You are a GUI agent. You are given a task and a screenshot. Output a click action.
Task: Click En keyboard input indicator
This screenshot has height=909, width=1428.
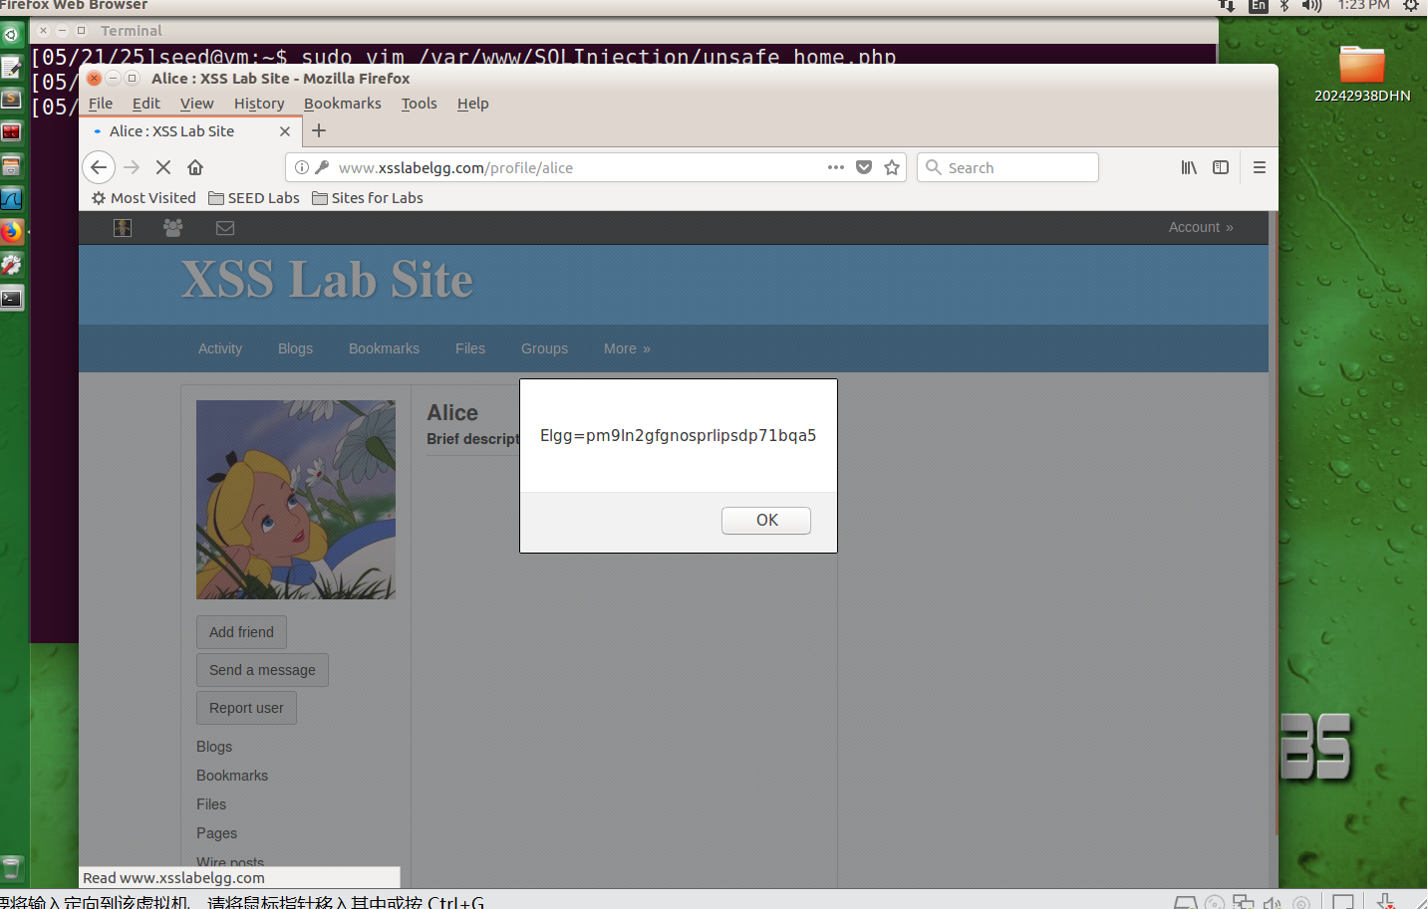pos(1259,5)
